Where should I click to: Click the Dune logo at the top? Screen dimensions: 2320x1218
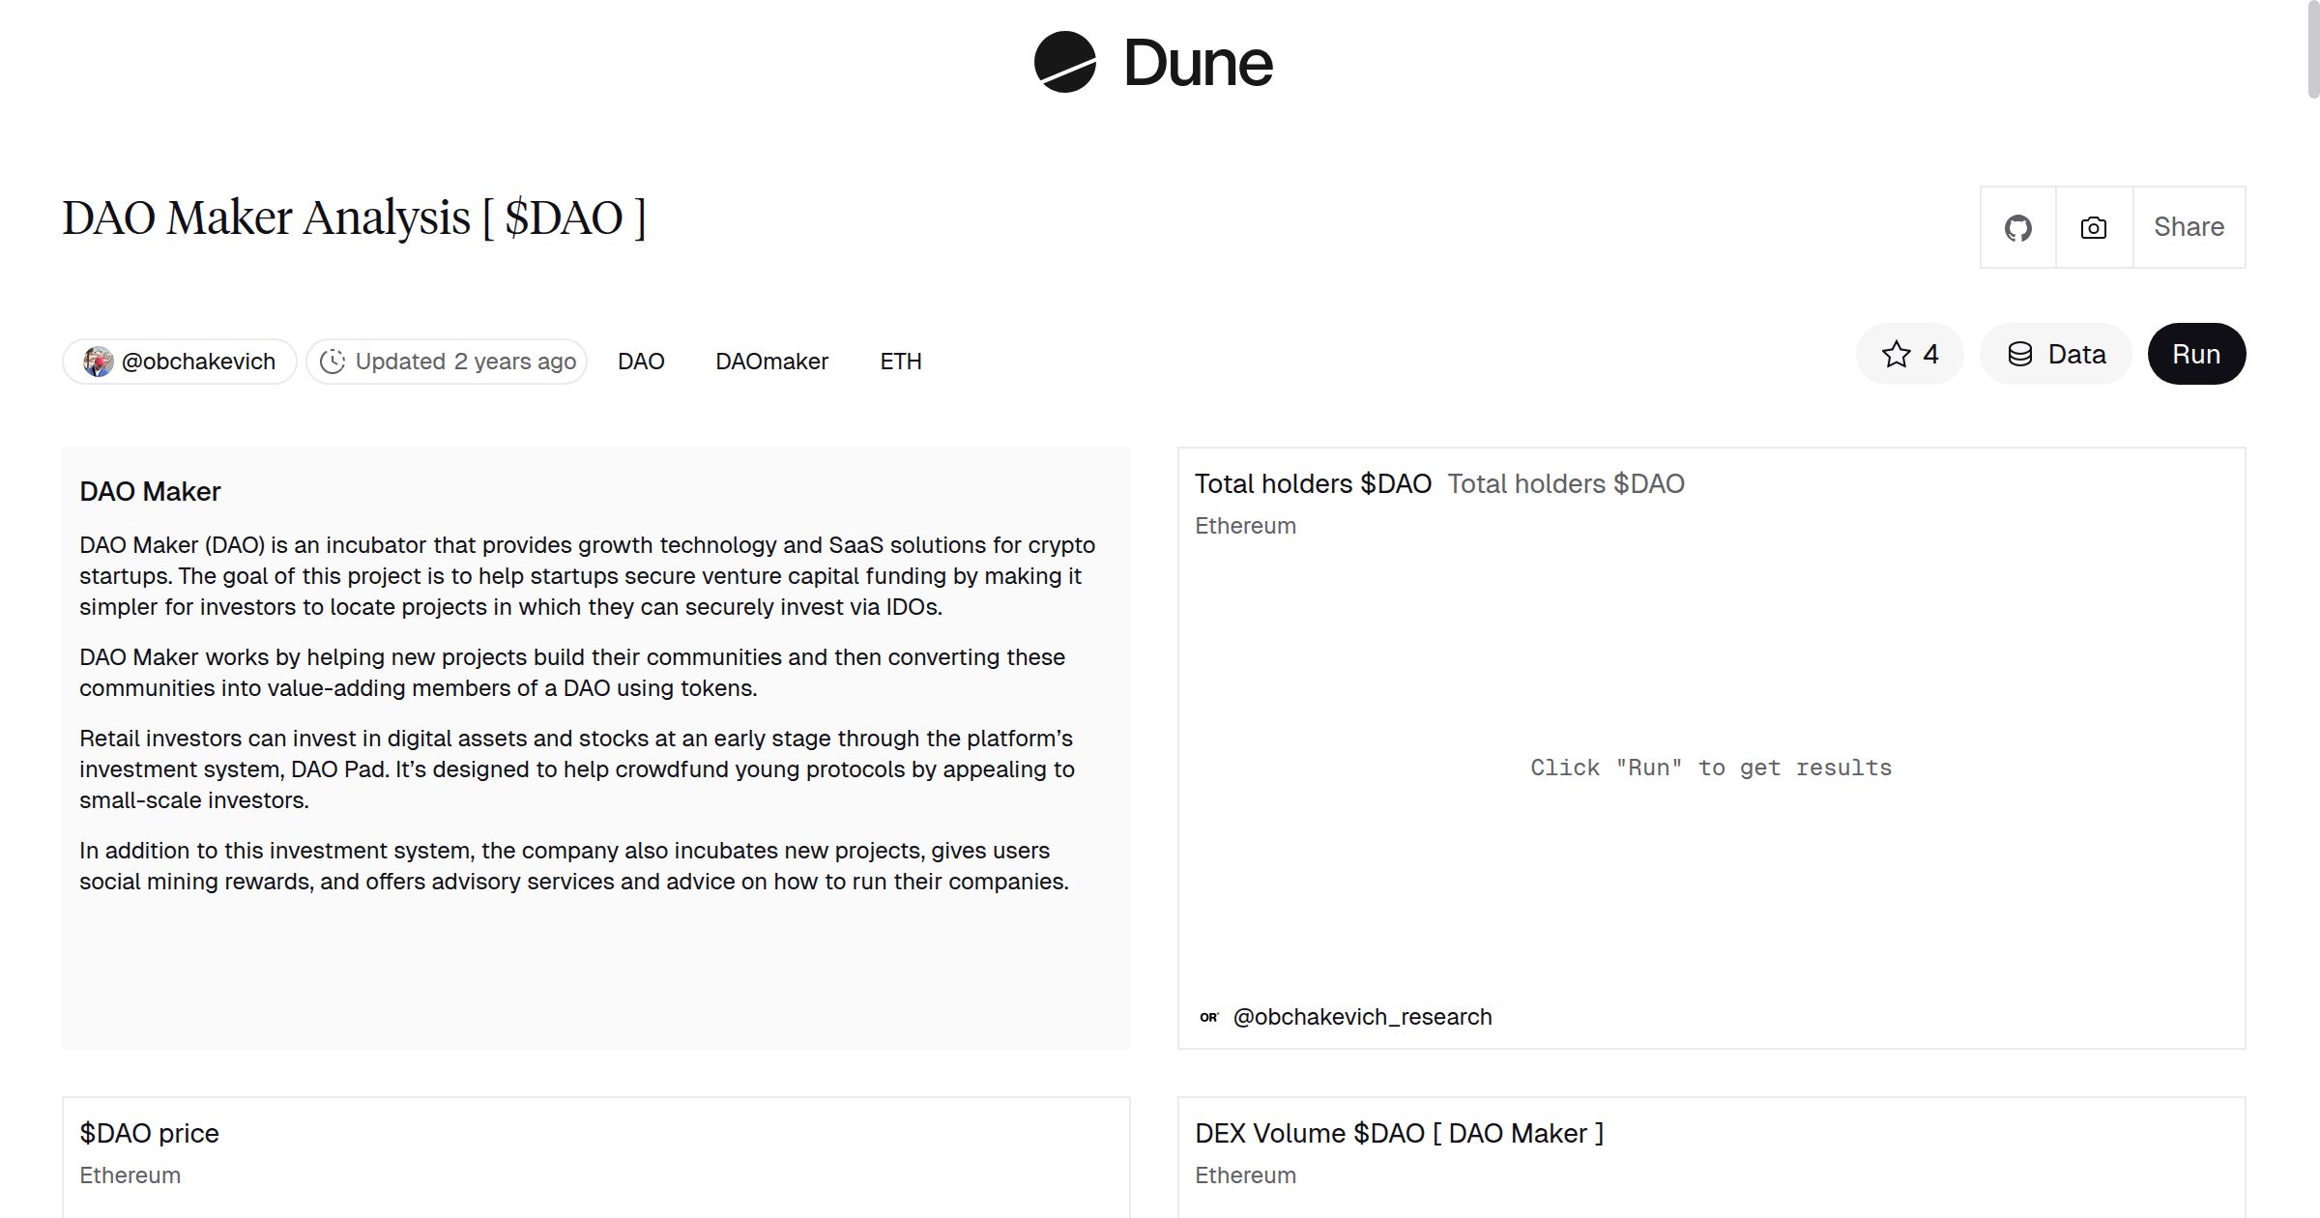tap(1150, 62)
